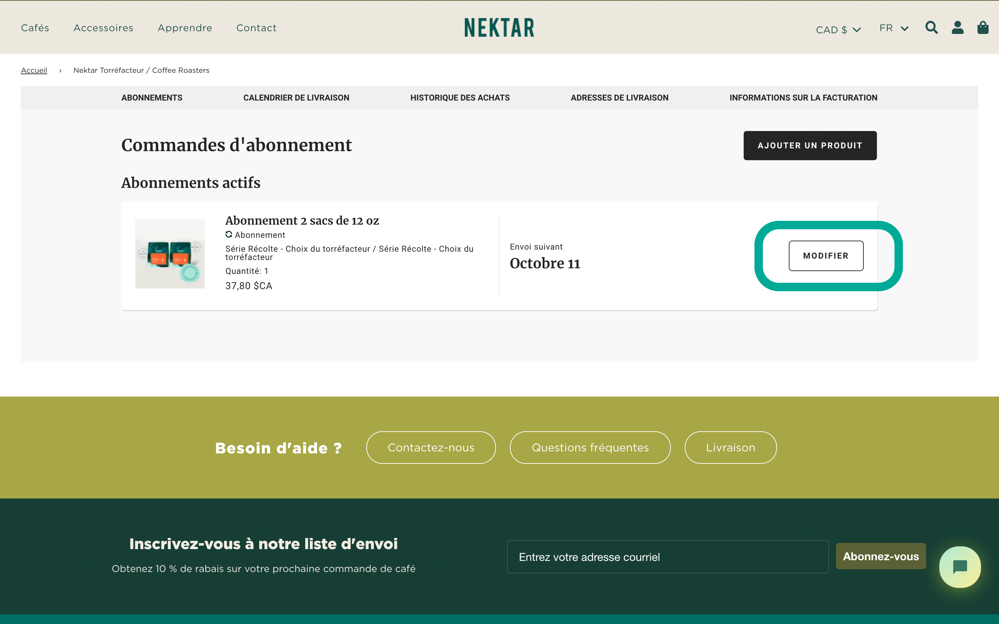The width and height of the screenshot is (999, 624).
Task: Click the Abonnements actifs heading
Action: click(190, 183)
